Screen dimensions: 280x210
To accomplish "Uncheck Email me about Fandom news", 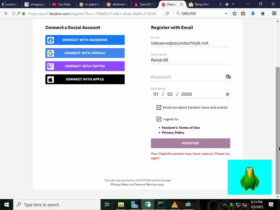I will (159, 107).
